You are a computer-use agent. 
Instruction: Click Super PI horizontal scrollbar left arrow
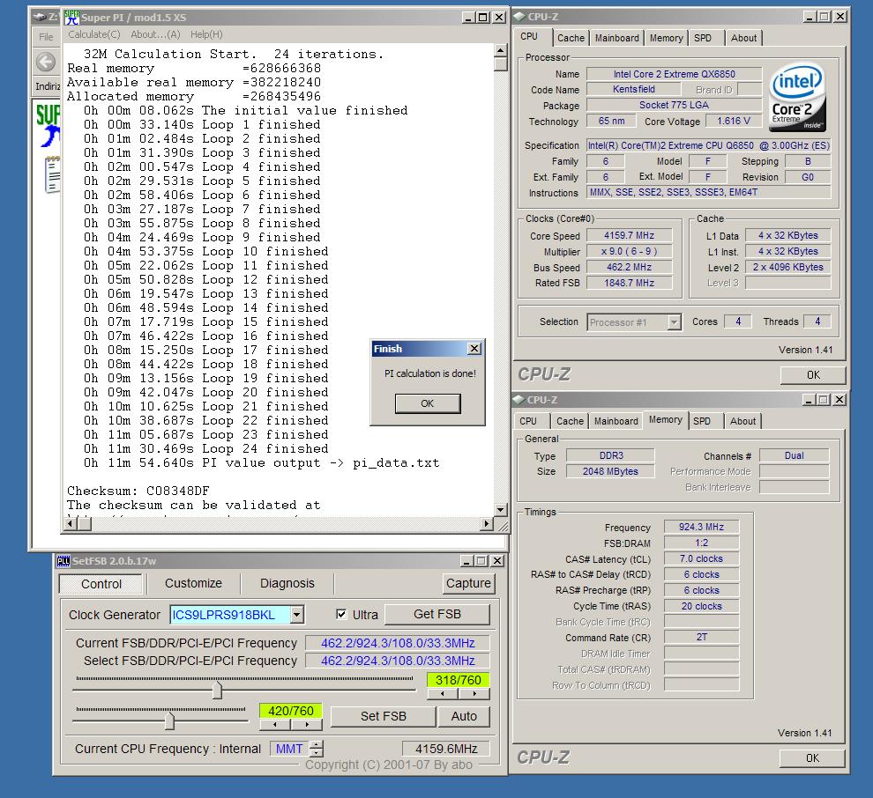[71, 523]
